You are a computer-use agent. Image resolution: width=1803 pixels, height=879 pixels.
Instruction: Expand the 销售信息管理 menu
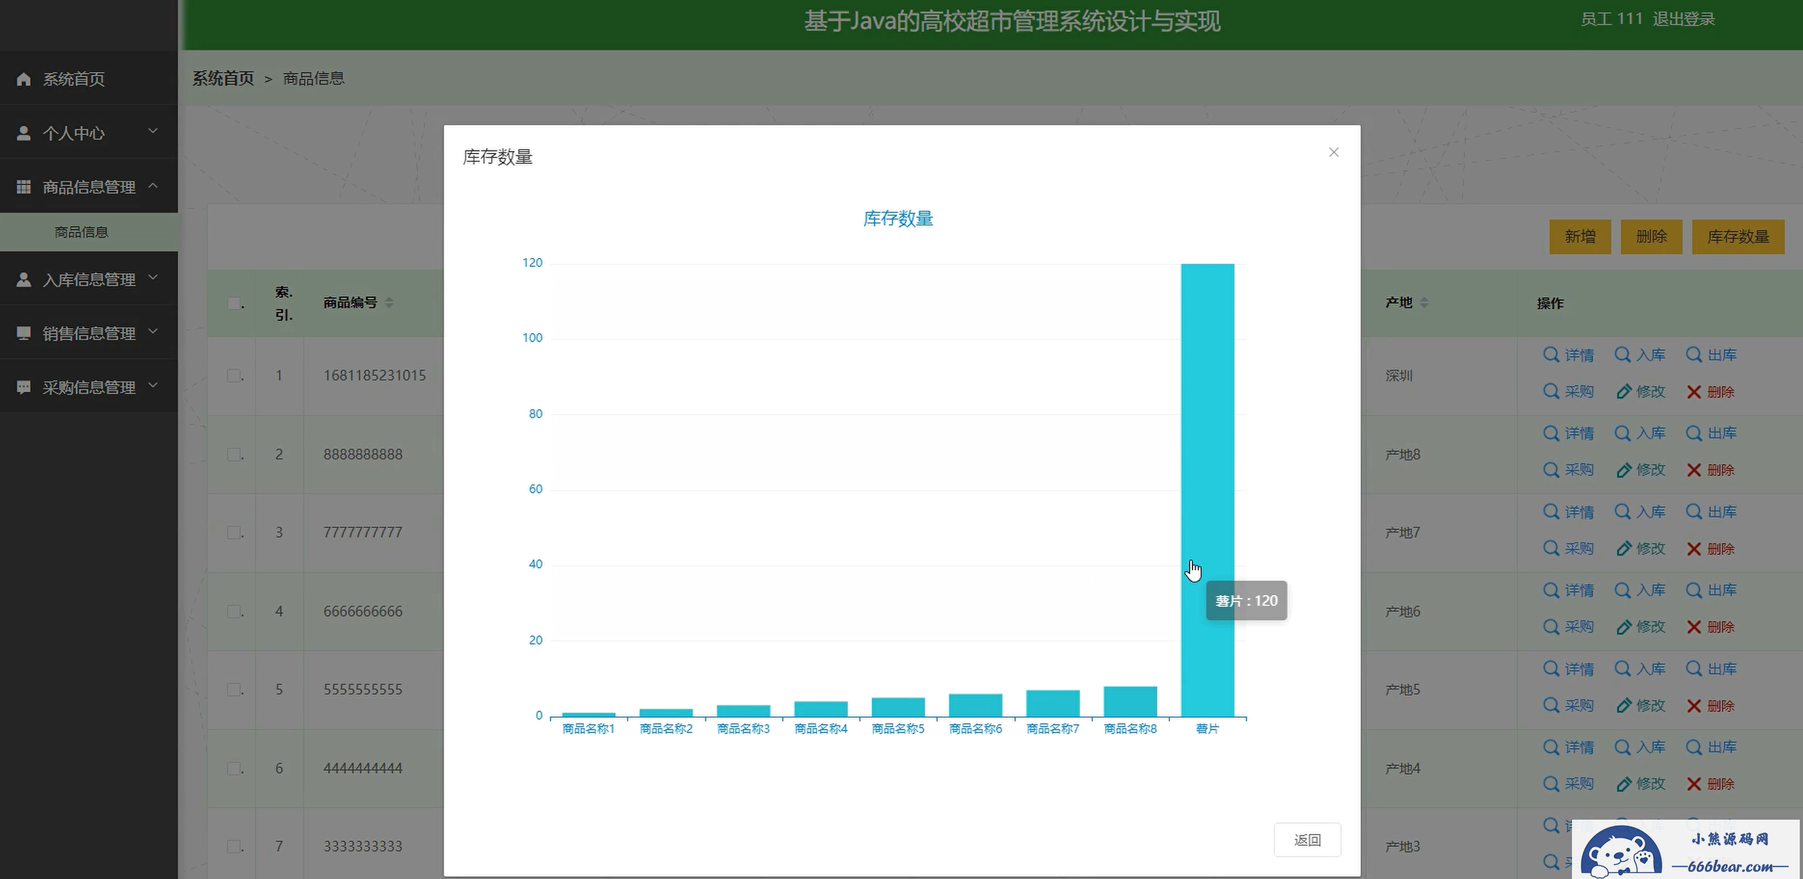(x=89, y=333)
